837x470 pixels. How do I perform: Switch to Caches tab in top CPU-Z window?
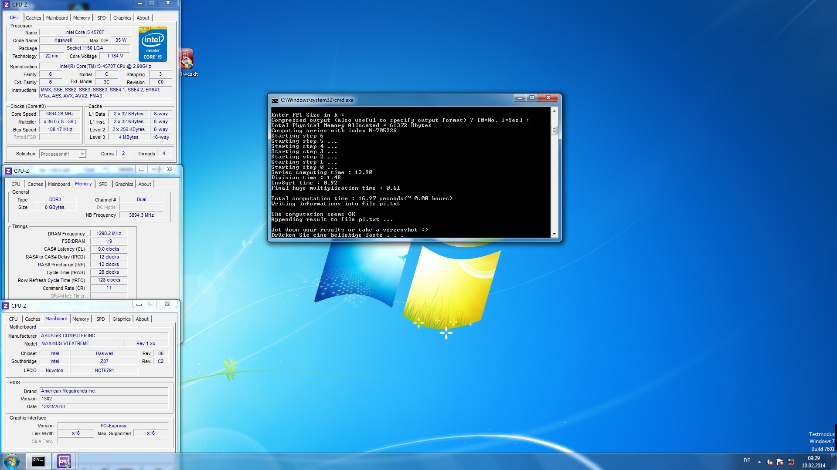[34, 18]
